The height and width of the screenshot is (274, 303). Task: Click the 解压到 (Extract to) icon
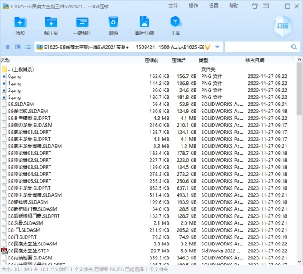[x=51, y=22]
